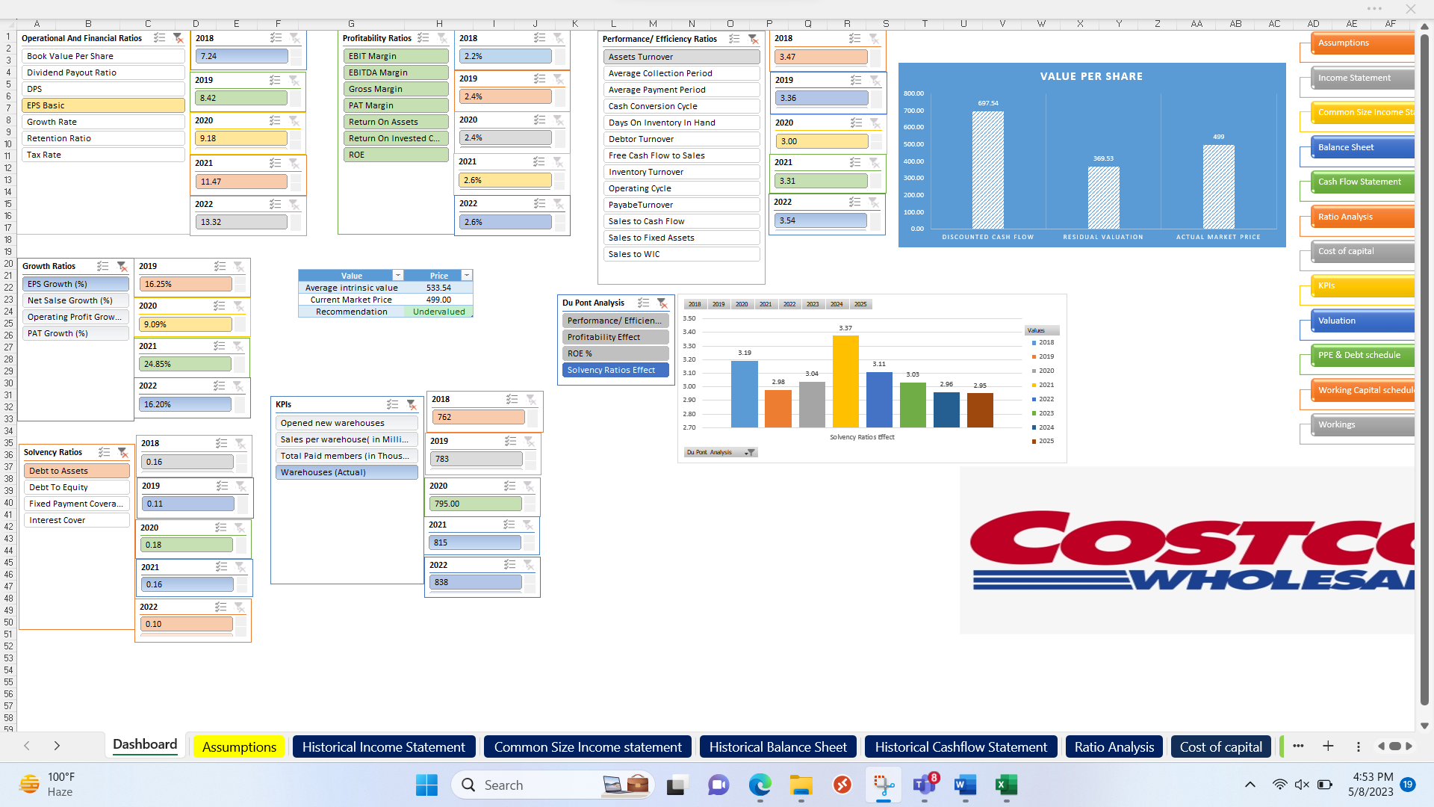Click the vertical scrollbar on the right
Viewport: 1434px width, 807px height.
(x=1425, y=374)
